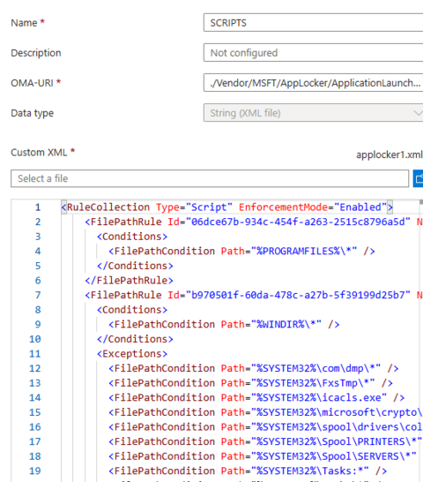Click the Description label
This screenshot has height=482, width=423.
pos(36,53)
